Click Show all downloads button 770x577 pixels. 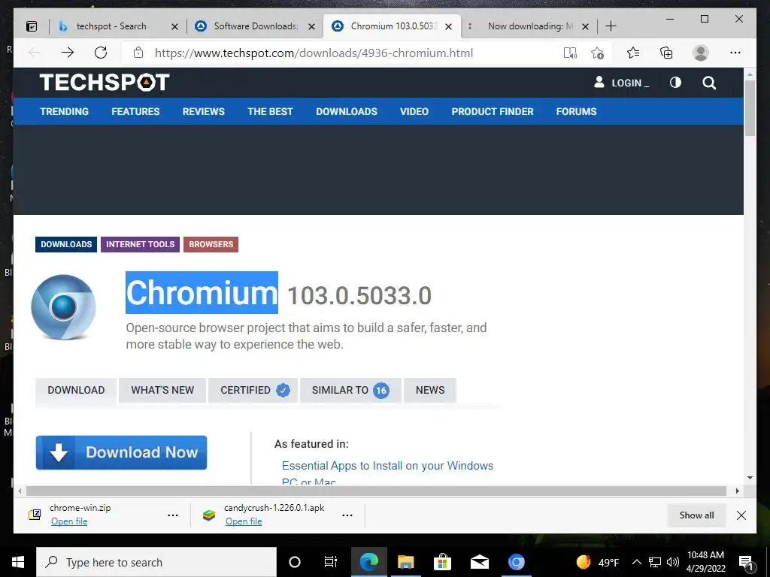pos(696,515)
